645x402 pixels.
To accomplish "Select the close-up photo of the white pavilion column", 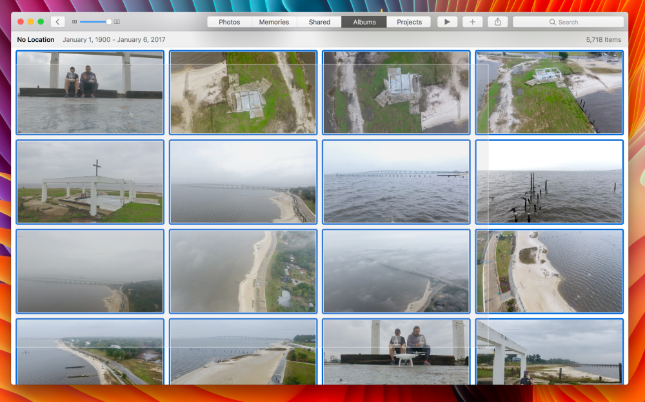I will coord(549,351).
